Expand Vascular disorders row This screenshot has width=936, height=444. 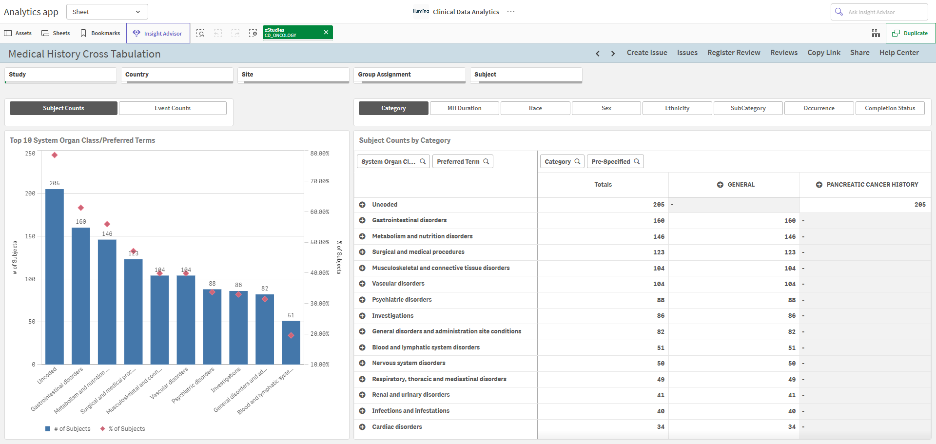click(362, 284)
